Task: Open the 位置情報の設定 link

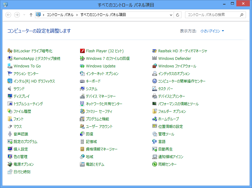Action: click(171, 126)
